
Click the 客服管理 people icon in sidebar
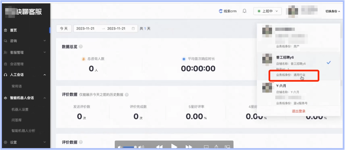point(5,53)
